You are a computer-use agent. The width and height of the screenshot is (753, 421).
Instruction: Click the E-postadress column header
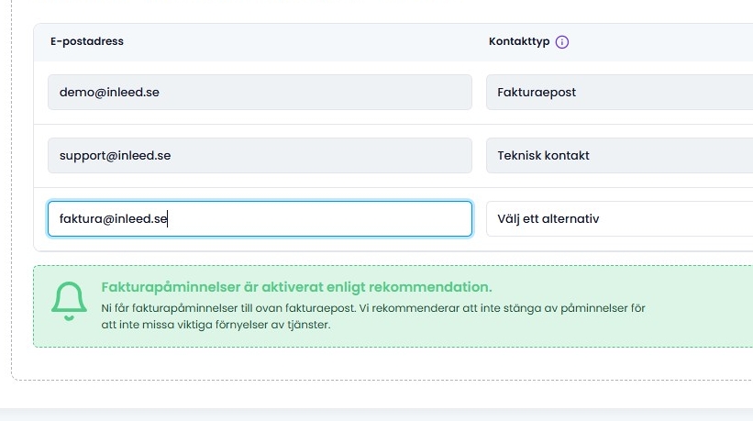[x=87, y=42]
